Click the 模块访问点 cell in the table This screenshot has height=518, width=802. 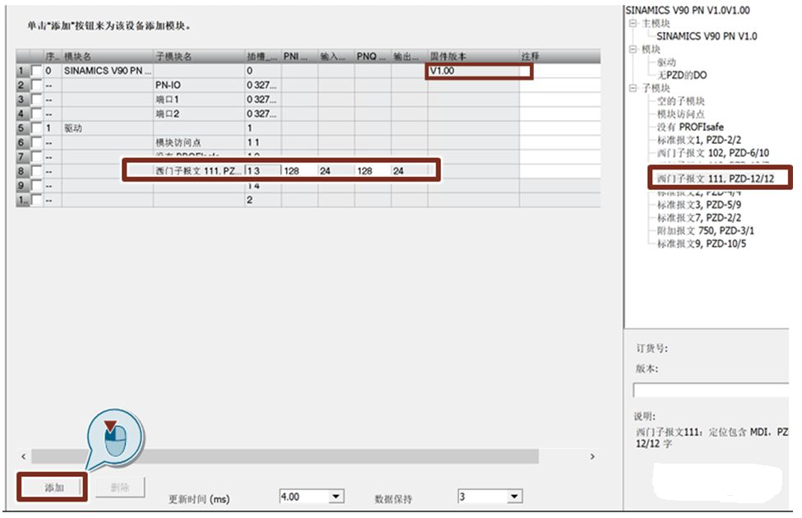(x=199, y=142)
